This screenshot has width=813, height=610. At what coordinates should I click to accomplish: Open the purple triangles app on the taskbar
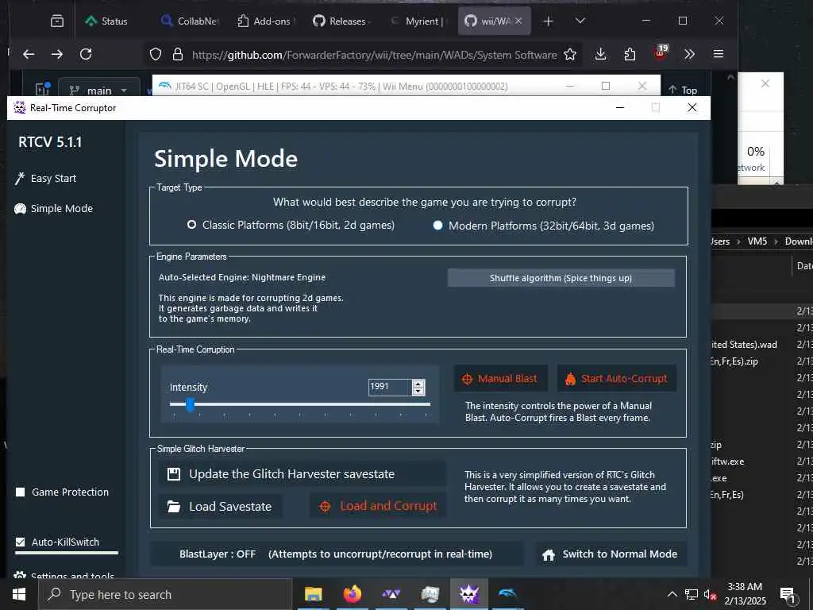(x=391, y=594)
